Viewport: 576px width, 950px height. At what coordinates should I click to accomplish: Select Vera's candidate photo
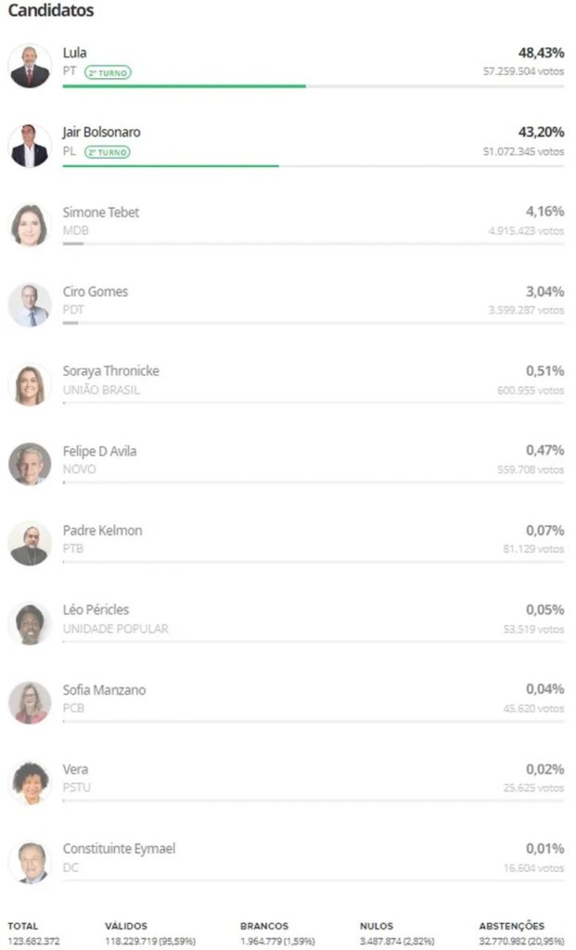tap(30, 782)
